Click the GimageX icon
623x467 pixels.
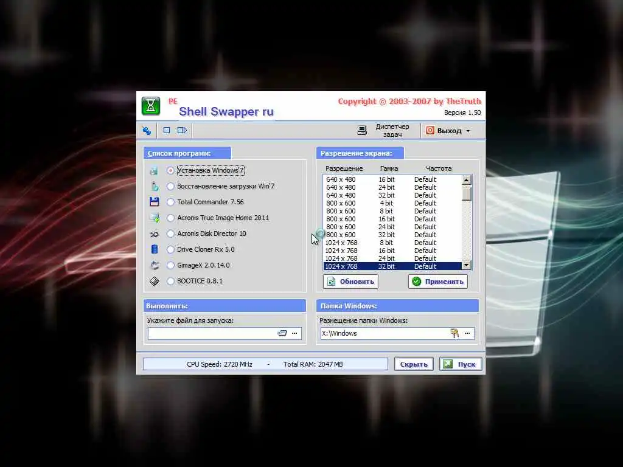[x=154, y=265]
